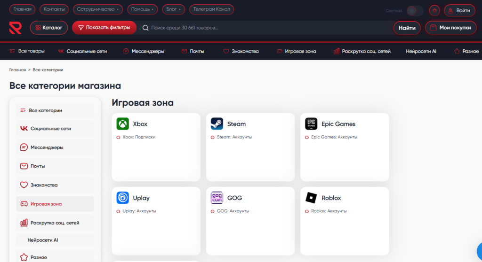
Task: Select the Xbox: Подписки radio item
Action: tap(136, 137)
